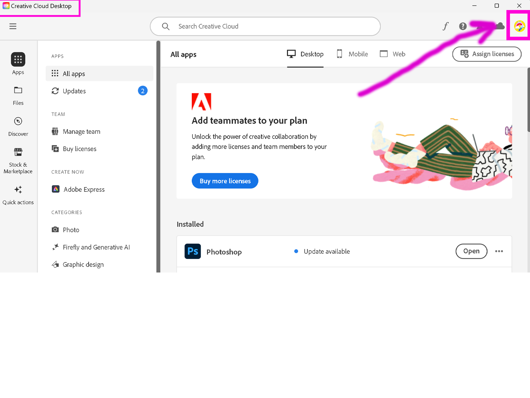
Task: Open Adobe Express under Create Now
Action: (83, 189)
